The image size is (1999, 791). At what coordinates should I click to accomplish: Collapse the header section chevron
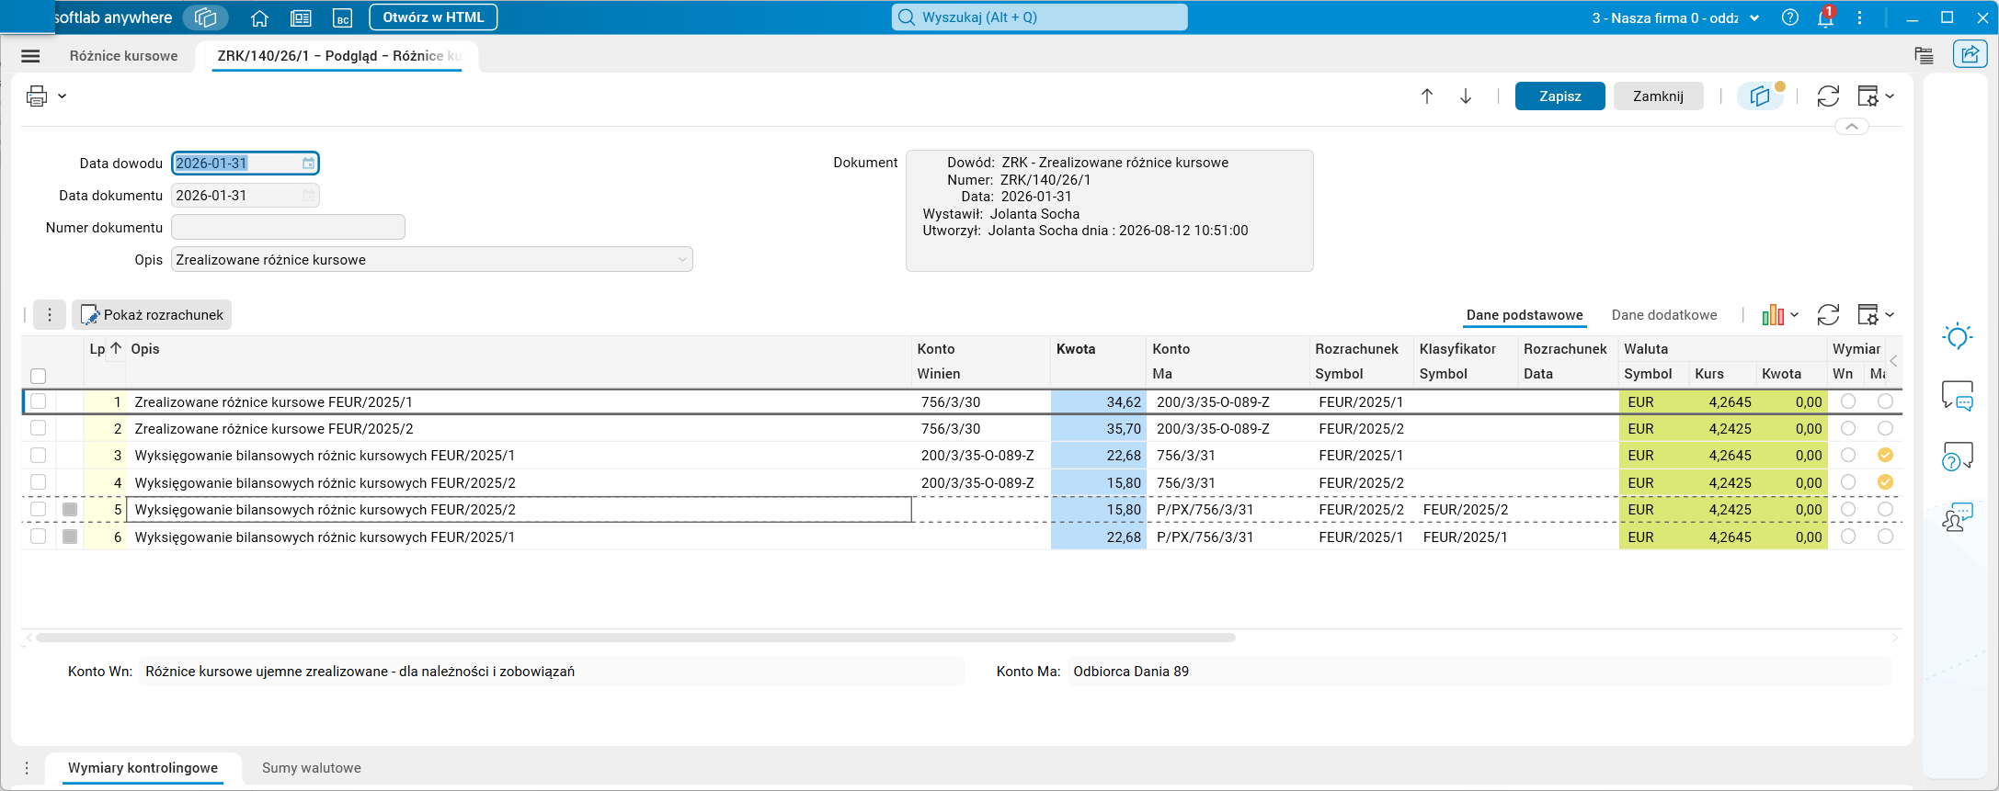(1852, 127)
